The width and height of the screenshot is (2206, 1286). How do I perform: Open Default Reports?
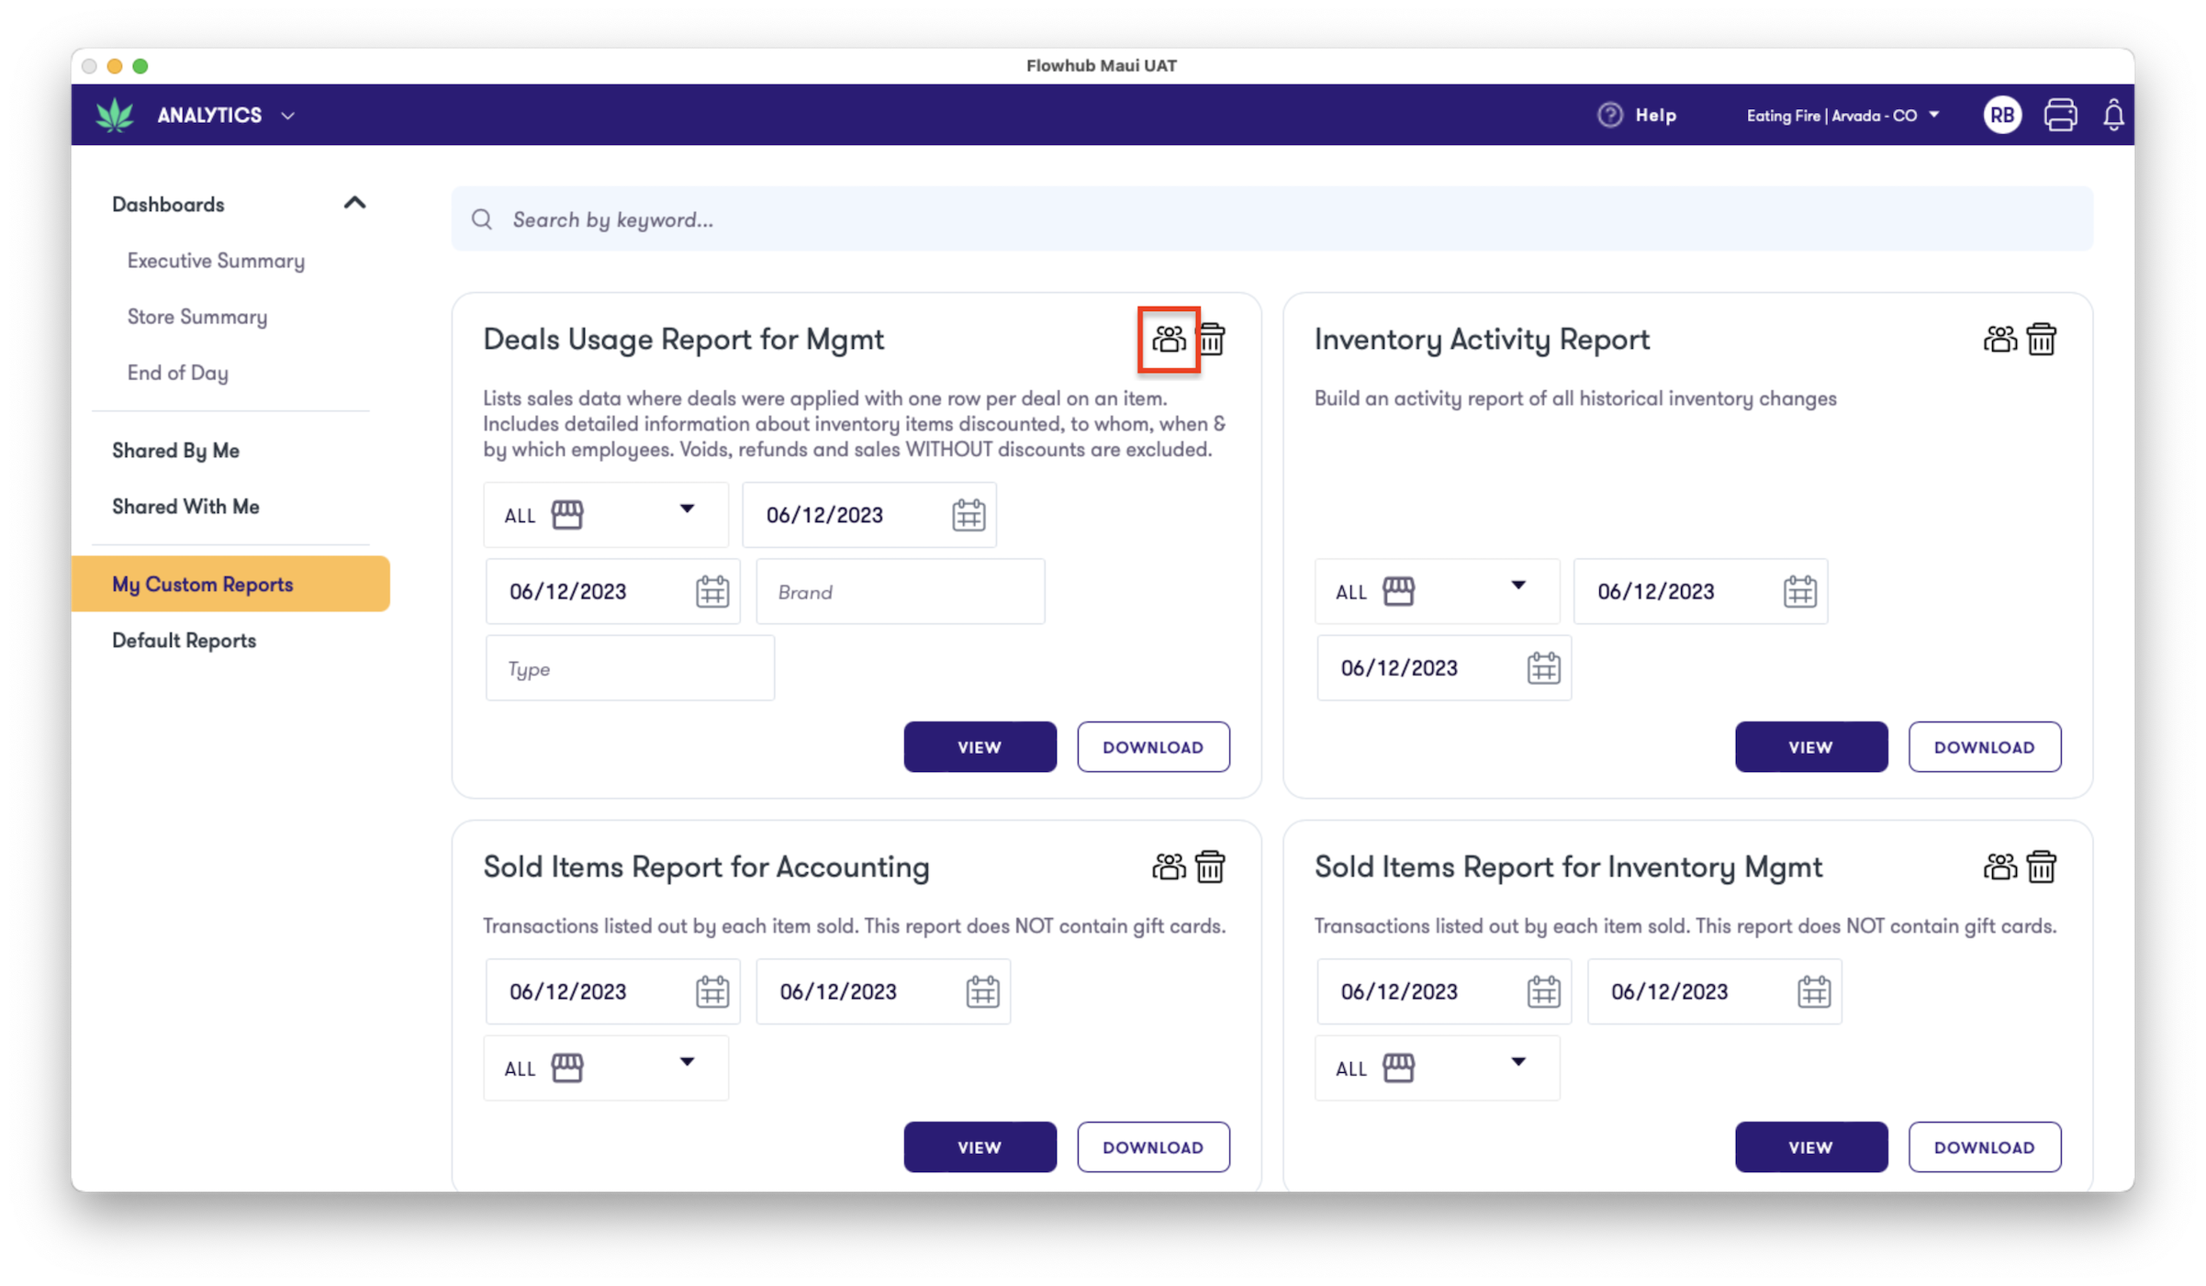184,641
